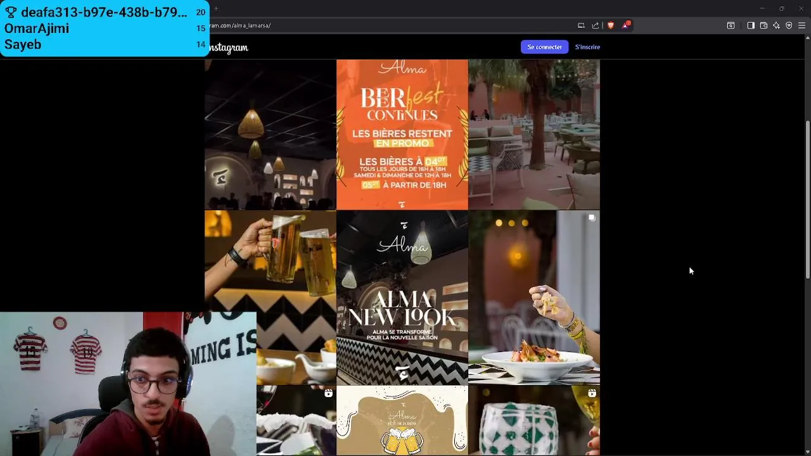This screenshot has height=456, width=811.
Task: Click reel icon on bottom-left food post
Action: click(x=328, y=393)
